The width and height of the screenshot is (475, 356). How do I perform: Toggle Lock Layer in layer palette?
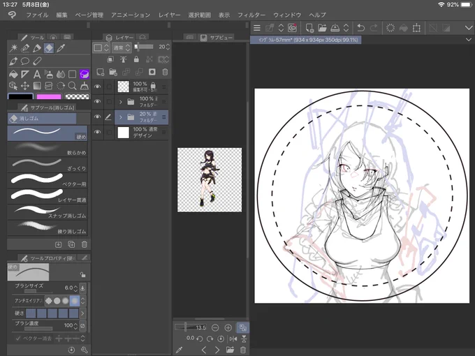pyautogui.click(x=136, y=59)
